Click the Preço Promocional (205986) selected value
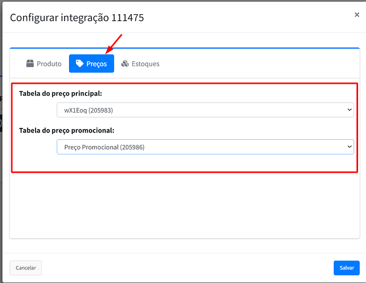This screenshot has height=283, width=366. click(x=108, y=147)
